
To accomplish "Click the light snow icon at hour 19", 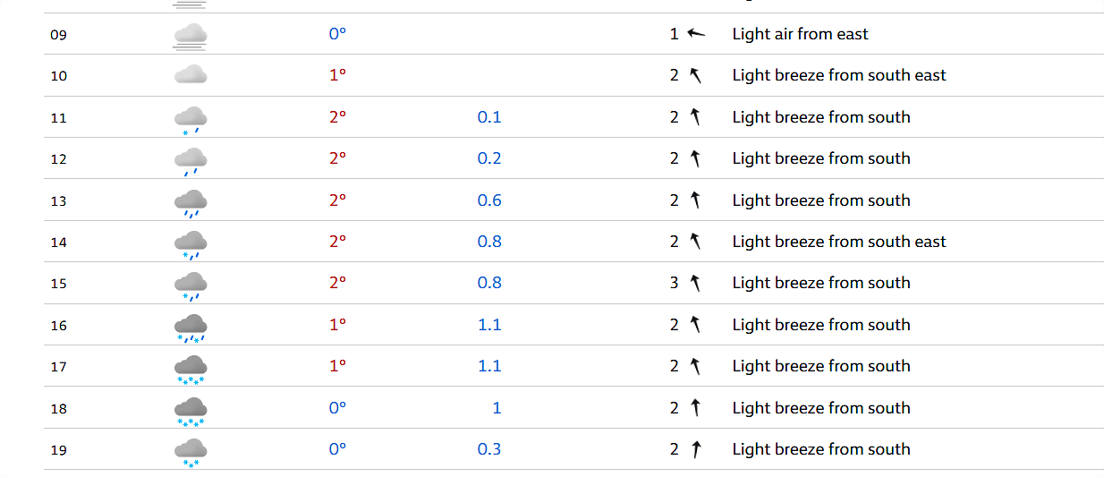I will [x=191, y=452].
